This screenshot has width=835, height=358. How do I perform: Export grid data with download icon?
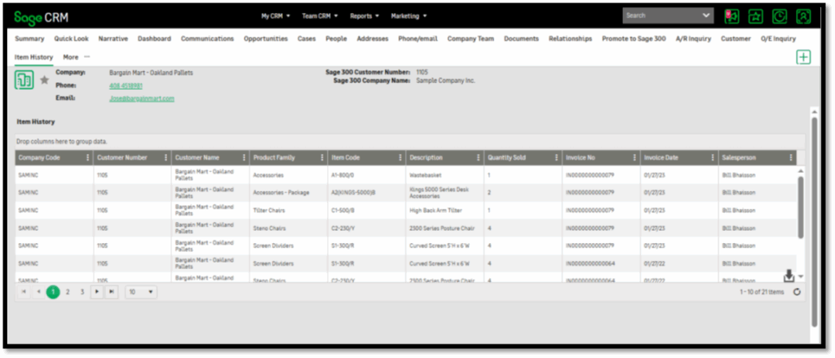tap(789, 276)
